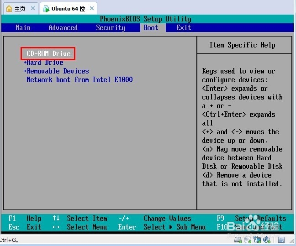Select the CD-ROM Drive boot entry
Image resolution: width=296 pixels, height=246 pixels.
[48, 53]
